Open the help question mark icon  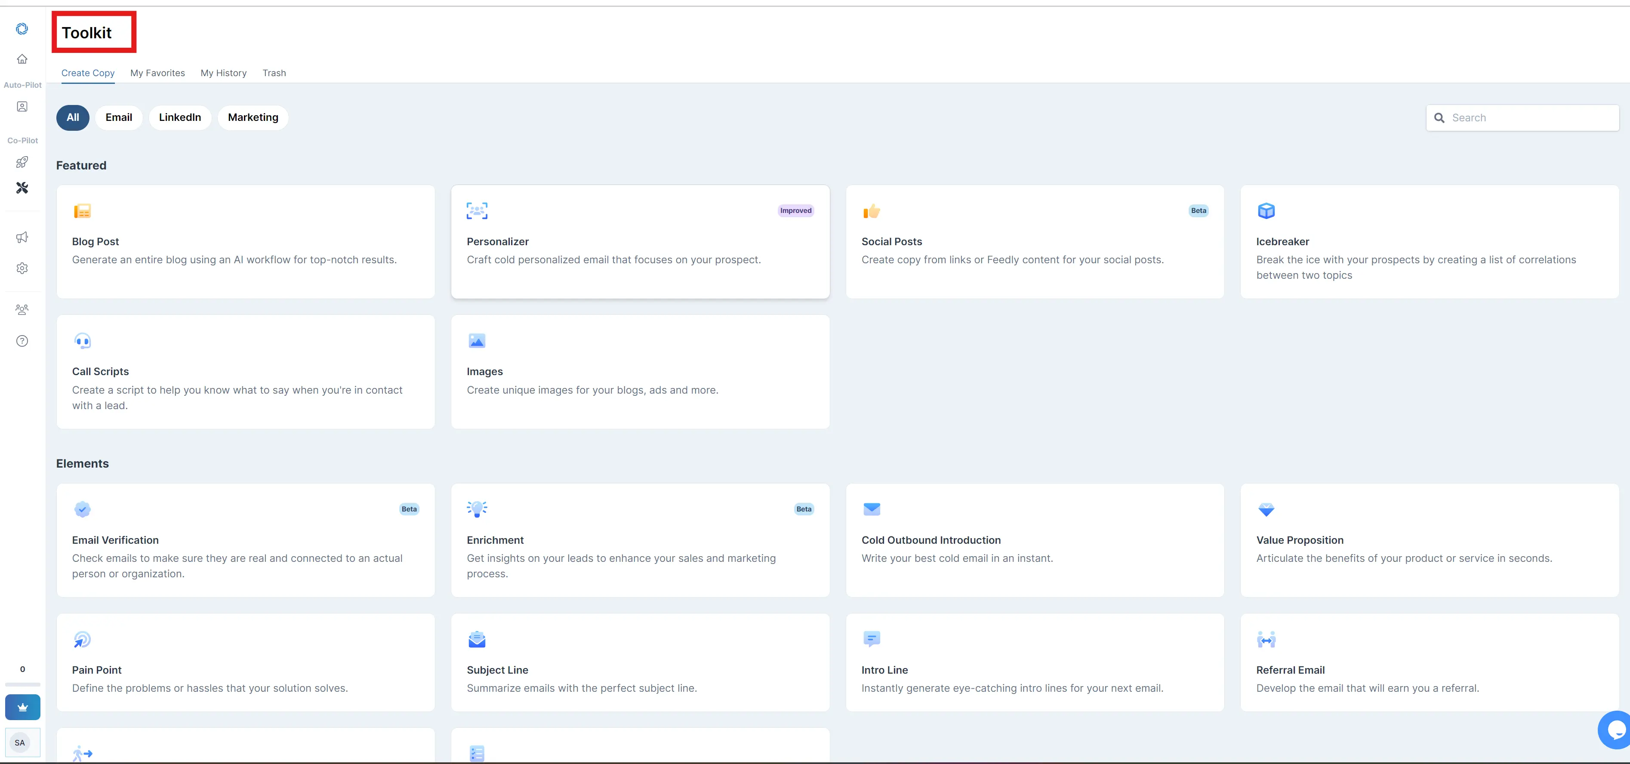coord(22,341)
